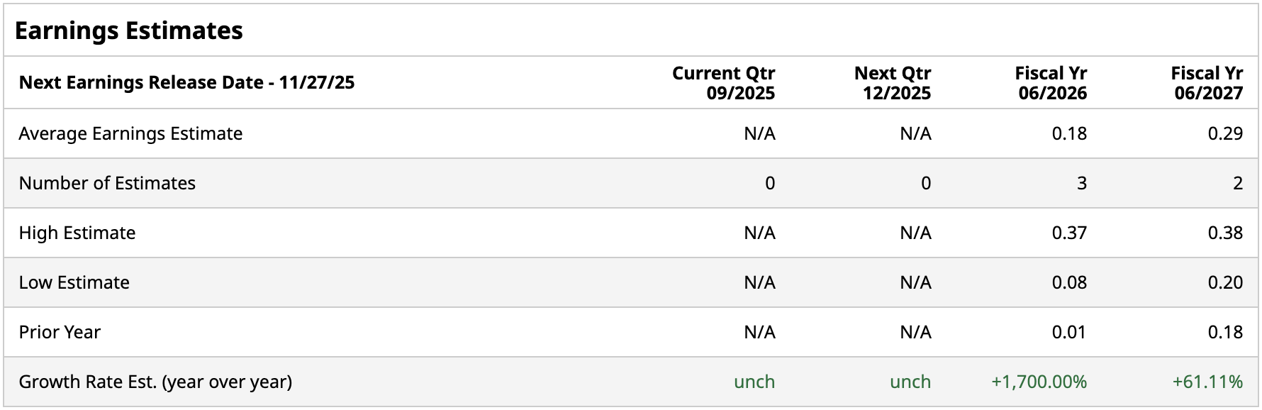Click the Next Earnings Release Date text
The height and width of the screenshot is (410, 1262).
186,82
